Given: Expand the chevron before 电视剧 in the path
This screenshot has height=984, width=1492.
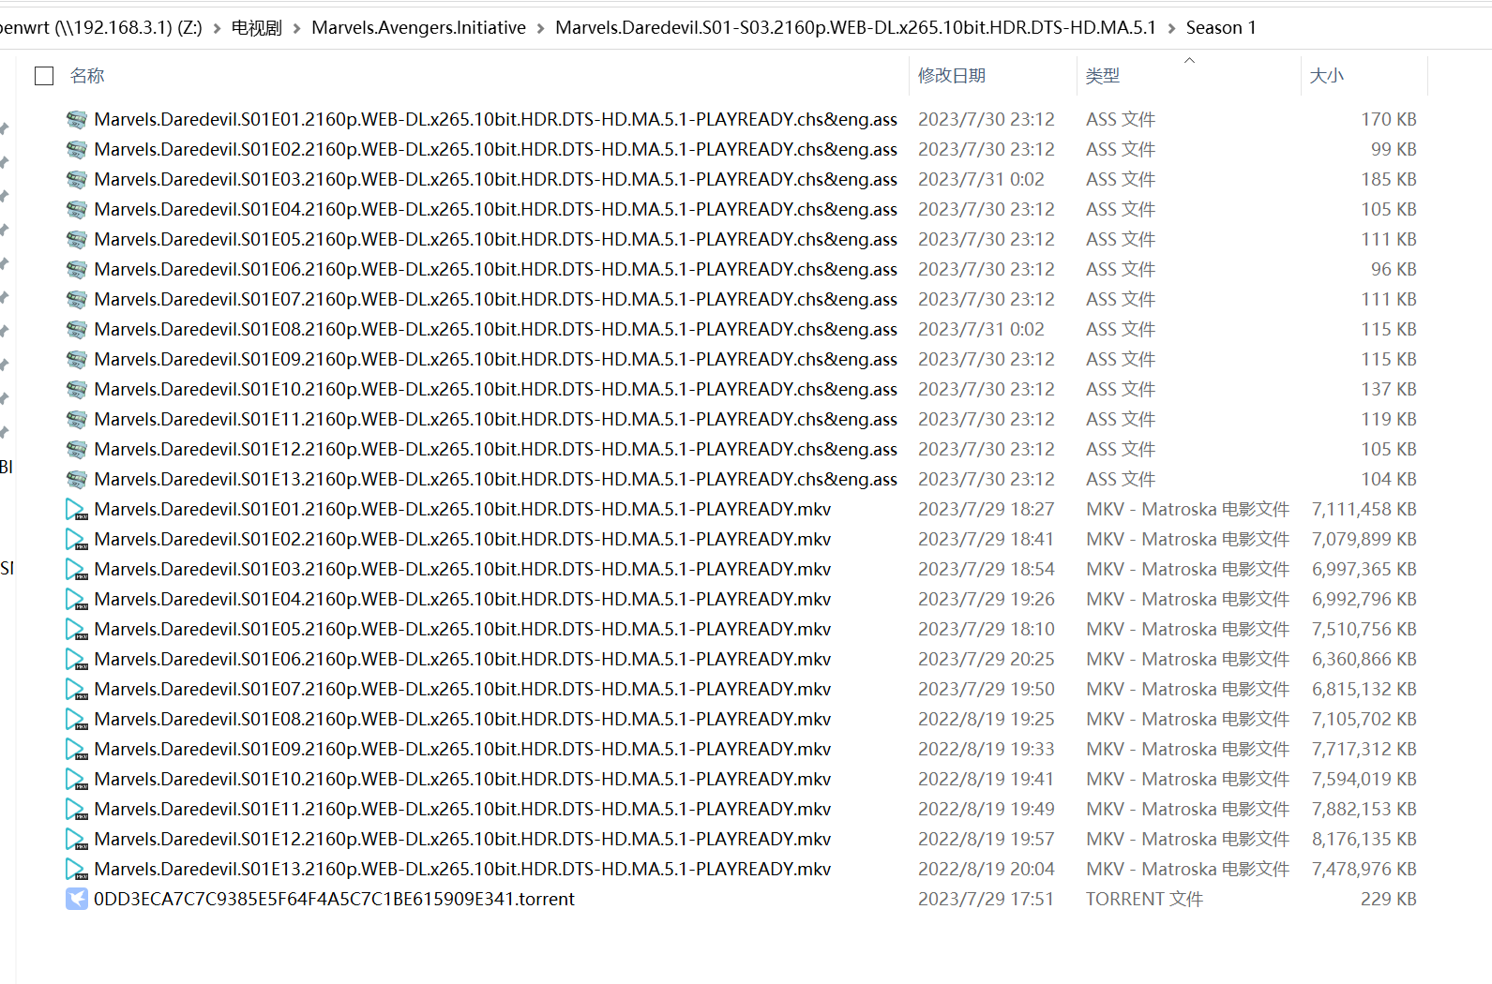Looking at the screenshot, I should (218, 29).
